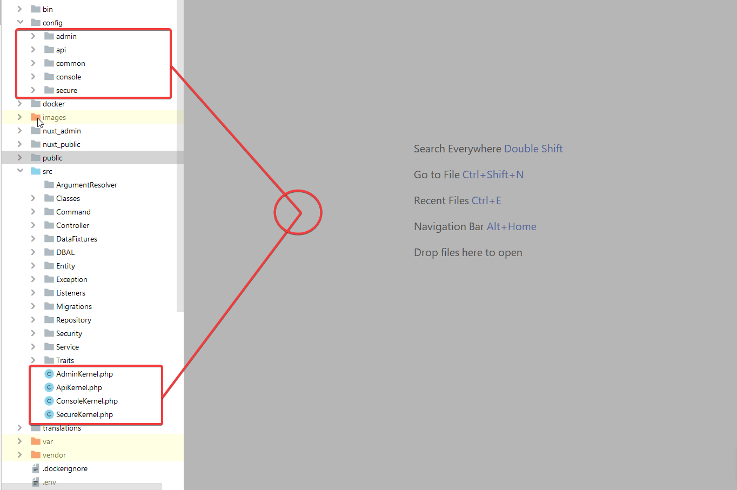
Task: Expand the console folder chevron
Action: 33,77
